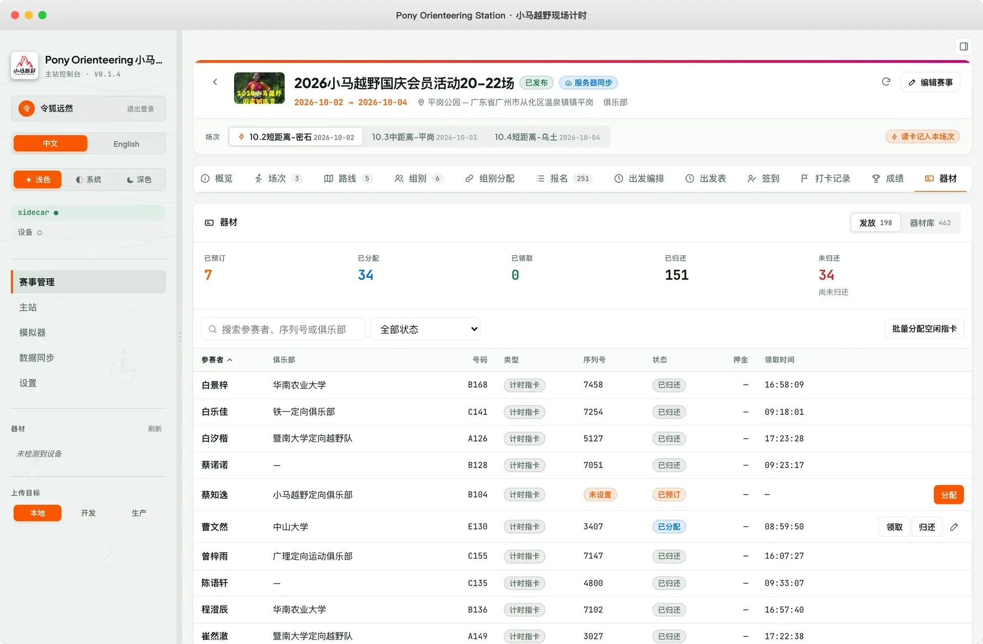Viewport: 983px width, 644px height.
Task: Set upload target to 生产
Action: point(139,513)
